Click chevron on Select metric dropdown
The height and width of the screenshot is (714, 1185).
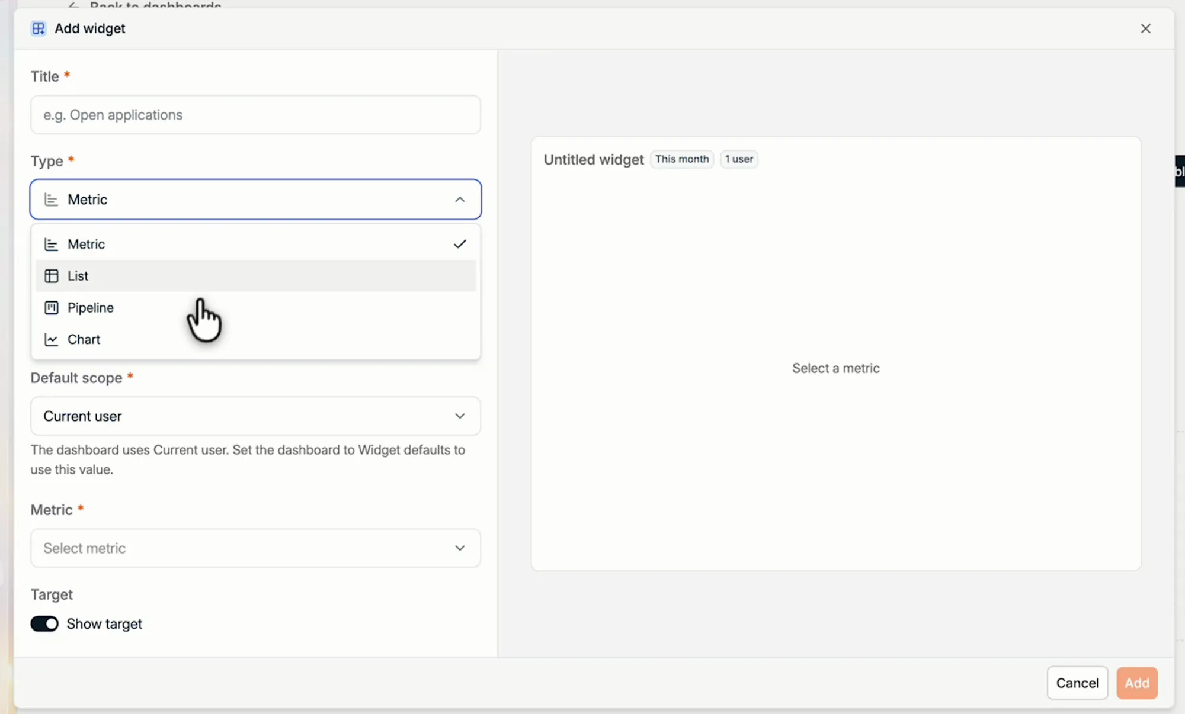(460, 548)
